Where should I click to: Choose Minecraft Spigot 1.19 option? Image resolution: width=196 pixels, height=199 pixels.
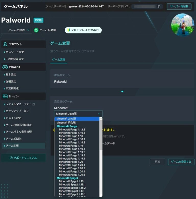pyautogui.click(x=77, y=191)
